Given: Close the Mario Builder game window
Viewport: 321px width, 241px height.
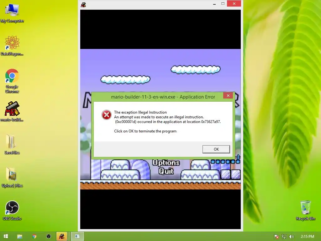Looking at the screenshot, I should (x=234, y=3).
